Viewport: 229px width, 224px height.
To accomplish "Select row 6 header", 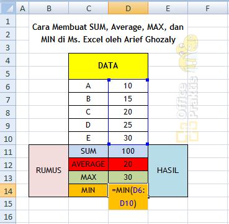I will click(x=7, y=86).
